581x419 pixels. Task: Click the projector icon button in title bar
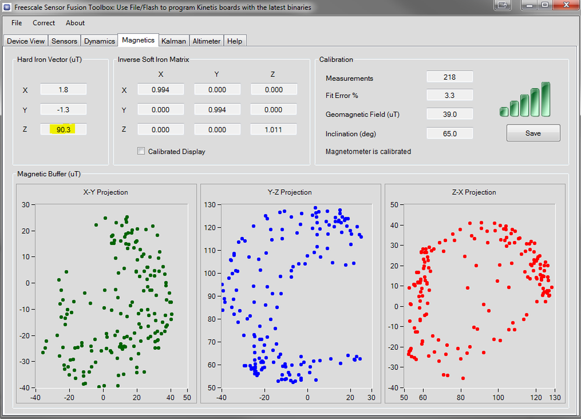tap(502, 5)
